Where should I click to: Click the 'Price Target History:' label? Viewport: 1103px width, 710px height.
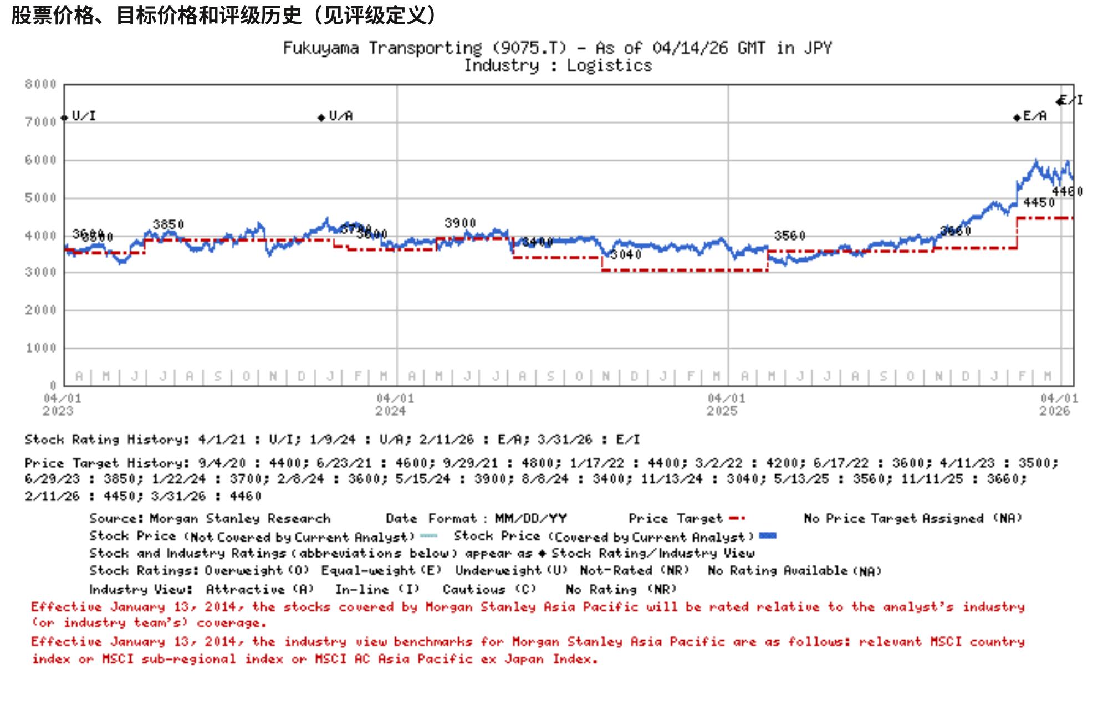click(x=107, y=463)
